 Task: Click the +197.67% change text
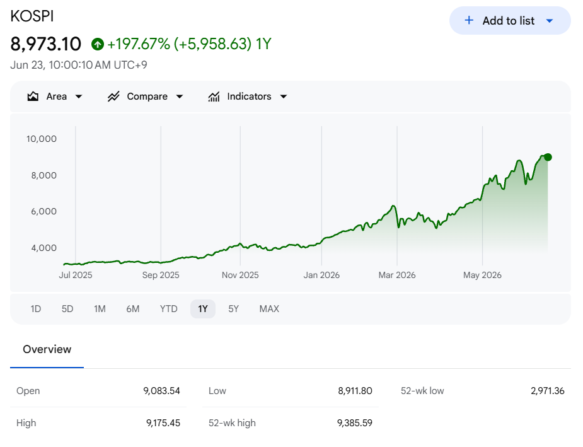pos(139,44)
